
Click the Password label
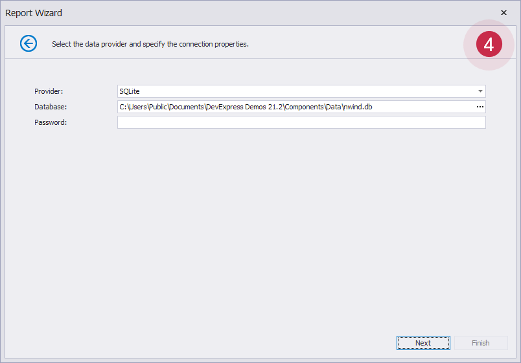[x=51, y=122]
